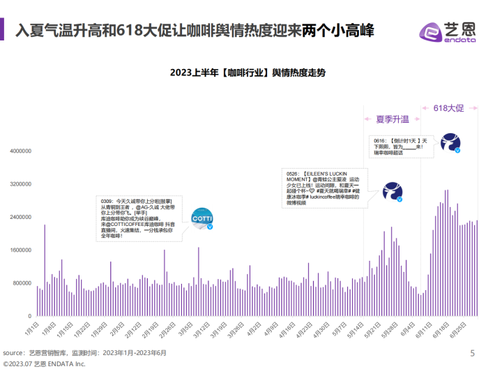This screenshot has width=495, height=371.
Task: Click the purple accent bar beside the slide title
Action: click(5, 30)
